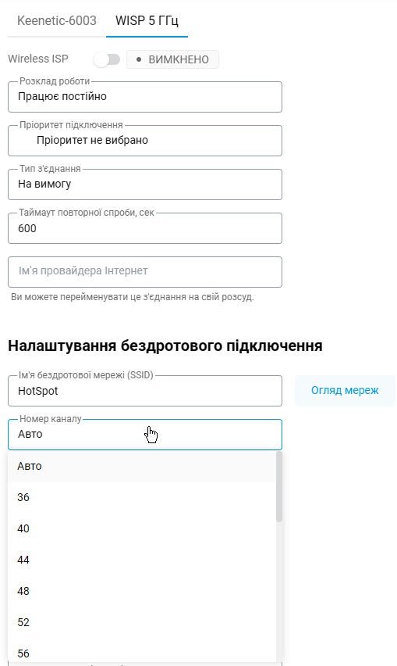Switch to the Keenetic-6003 tab

(57, 21)
